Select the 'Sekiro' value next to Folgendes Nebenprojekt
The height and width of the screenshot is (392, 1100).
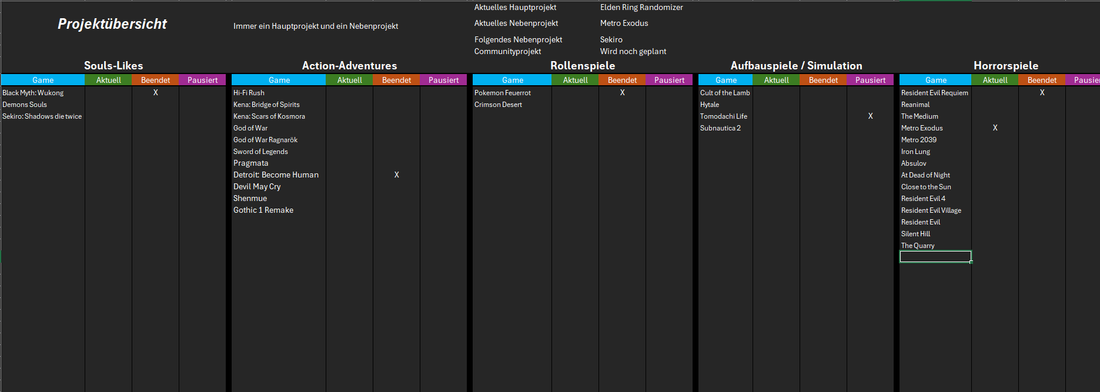(x=611, y=39)
